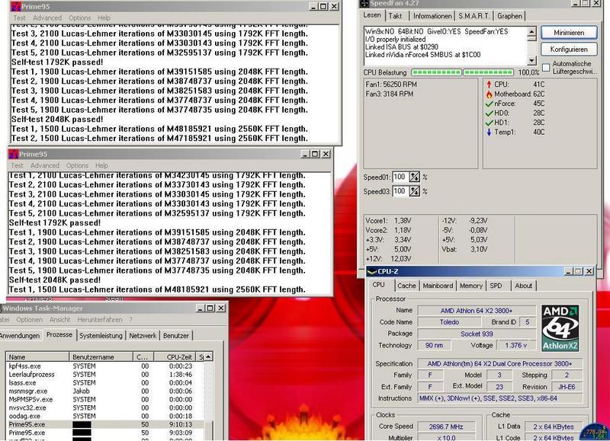Click the Fan1: 56250 RPM reading
Viewport: 610px width, 441px height.
[391, 85]
